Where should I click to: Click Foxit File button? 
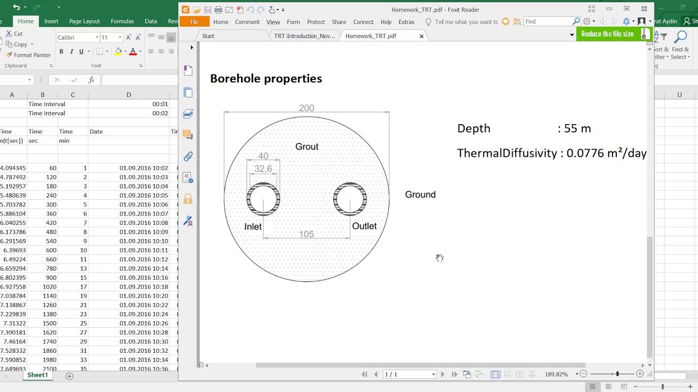point(194,22)
